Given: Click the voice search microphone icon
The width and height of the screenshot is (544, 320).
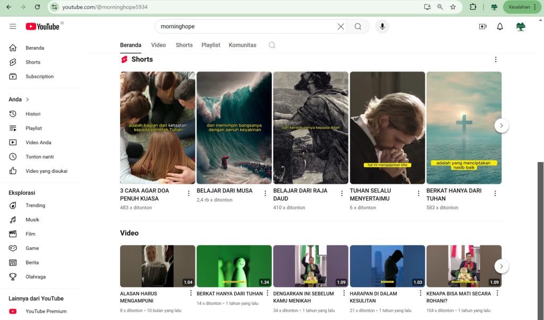Looking at the screenshot, I should [x=382, y=26].
